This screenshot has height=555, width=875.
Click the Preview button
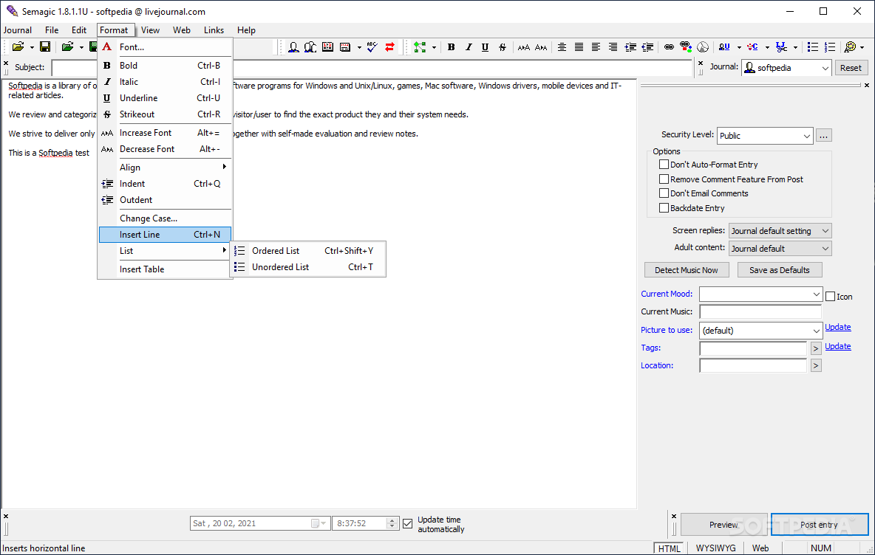pos(724,524)
